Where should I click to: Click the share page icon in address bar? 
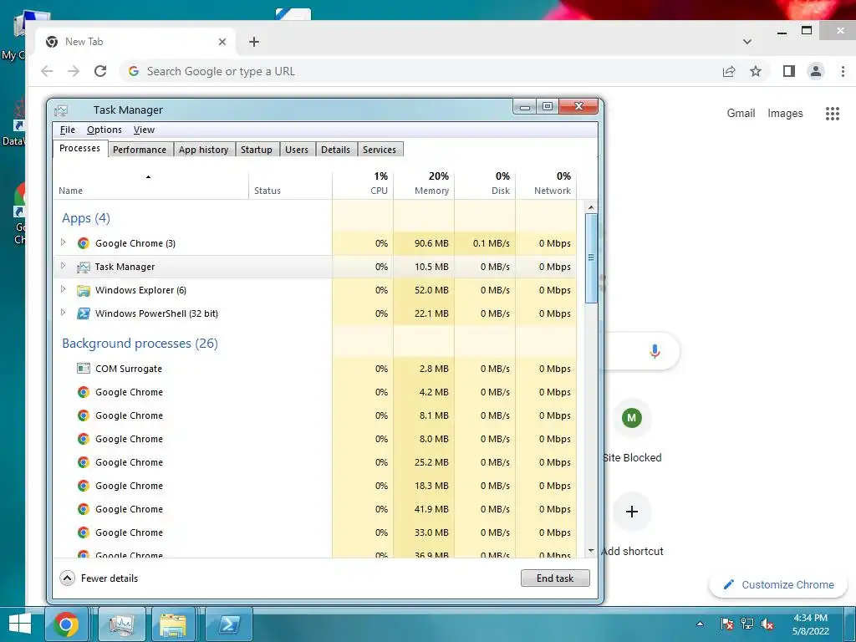click(729, 71)
